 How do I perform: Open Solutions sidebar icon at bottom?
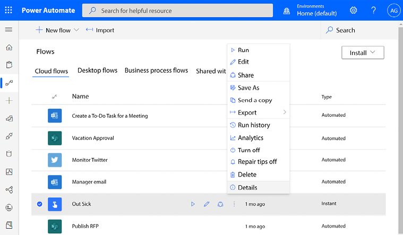coord(9,225)
